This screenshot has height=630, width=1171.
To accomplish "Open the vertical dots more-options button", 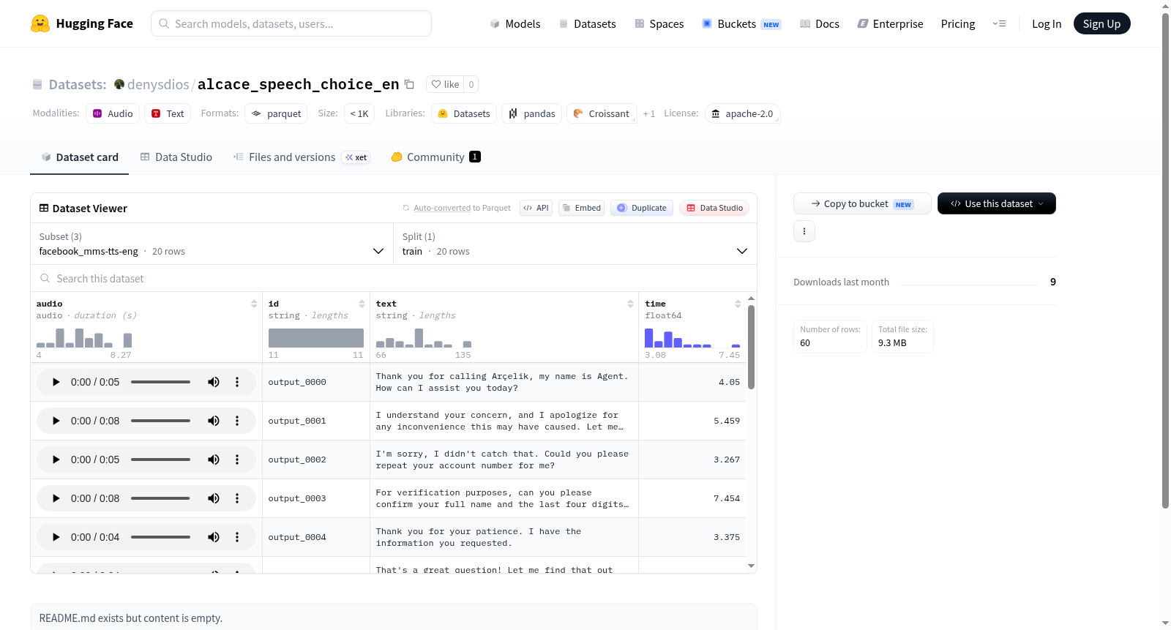I will click(804, 231).
